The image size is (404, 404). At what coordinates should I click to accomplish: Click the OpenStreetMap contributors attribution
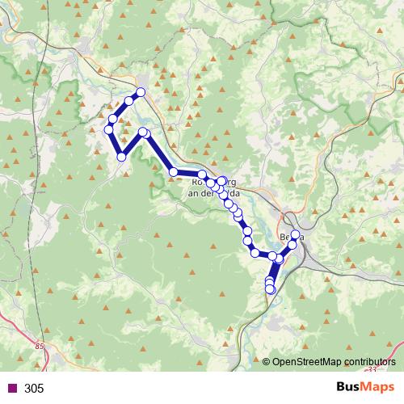tap(329, 362)
